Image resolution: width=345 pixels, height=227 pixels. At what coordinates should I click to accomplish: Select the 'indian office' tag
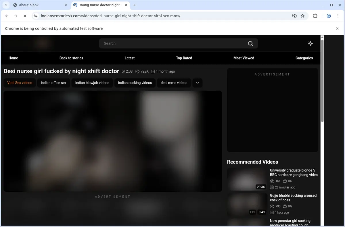[54, 83]
